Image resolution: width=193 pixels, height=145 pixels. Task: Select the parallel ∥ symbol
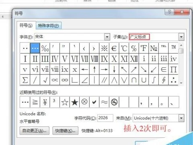104,80
